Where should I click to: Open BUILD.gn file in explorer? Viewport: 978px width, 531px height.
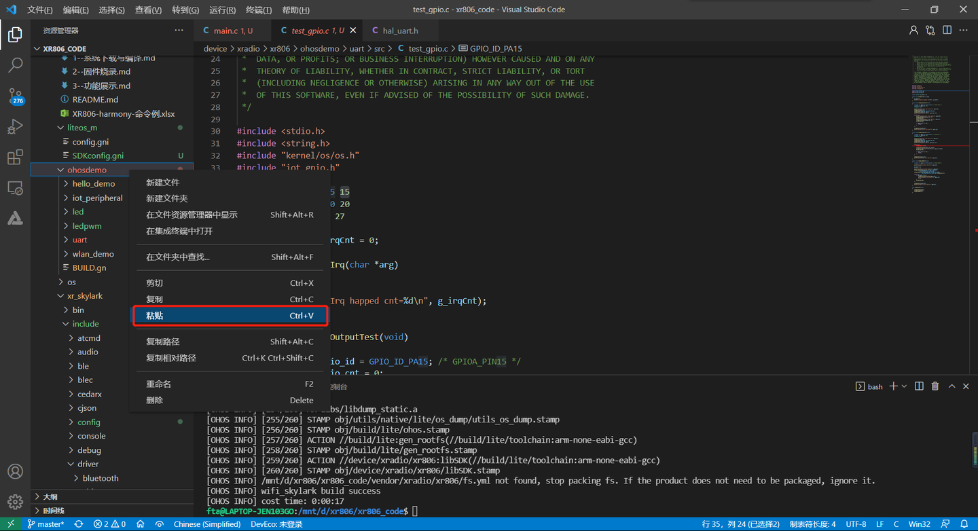(89, 268)
